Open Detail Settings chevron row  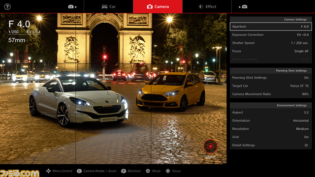[x=271, y=146]
